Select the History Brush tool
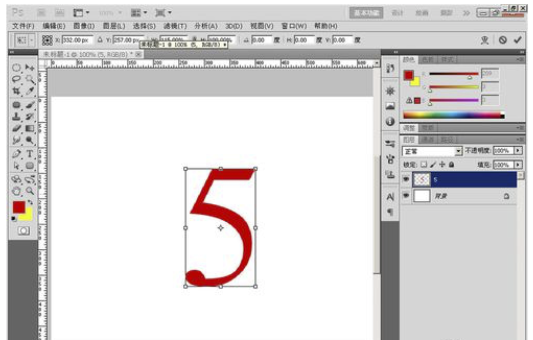Image resolution: width=533 pixels, height=340 pixels. pyautogui.click(x=30, y=117)
